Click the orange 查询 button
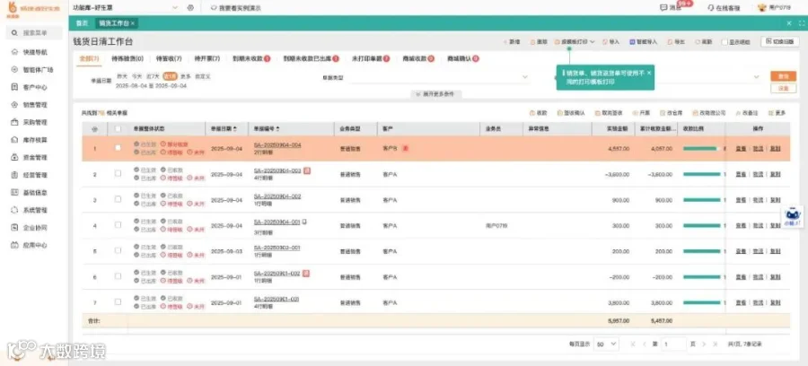The height and width of the screenshot is (366, 808). [783, 76]
